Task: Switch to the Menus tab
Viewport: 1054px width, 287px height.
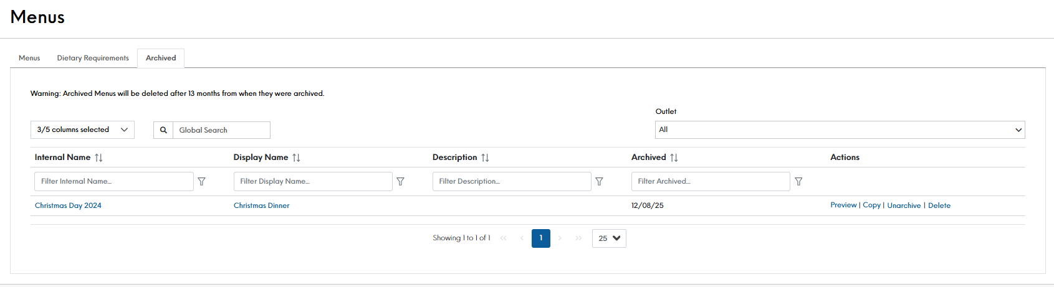Action: (29, 58)
